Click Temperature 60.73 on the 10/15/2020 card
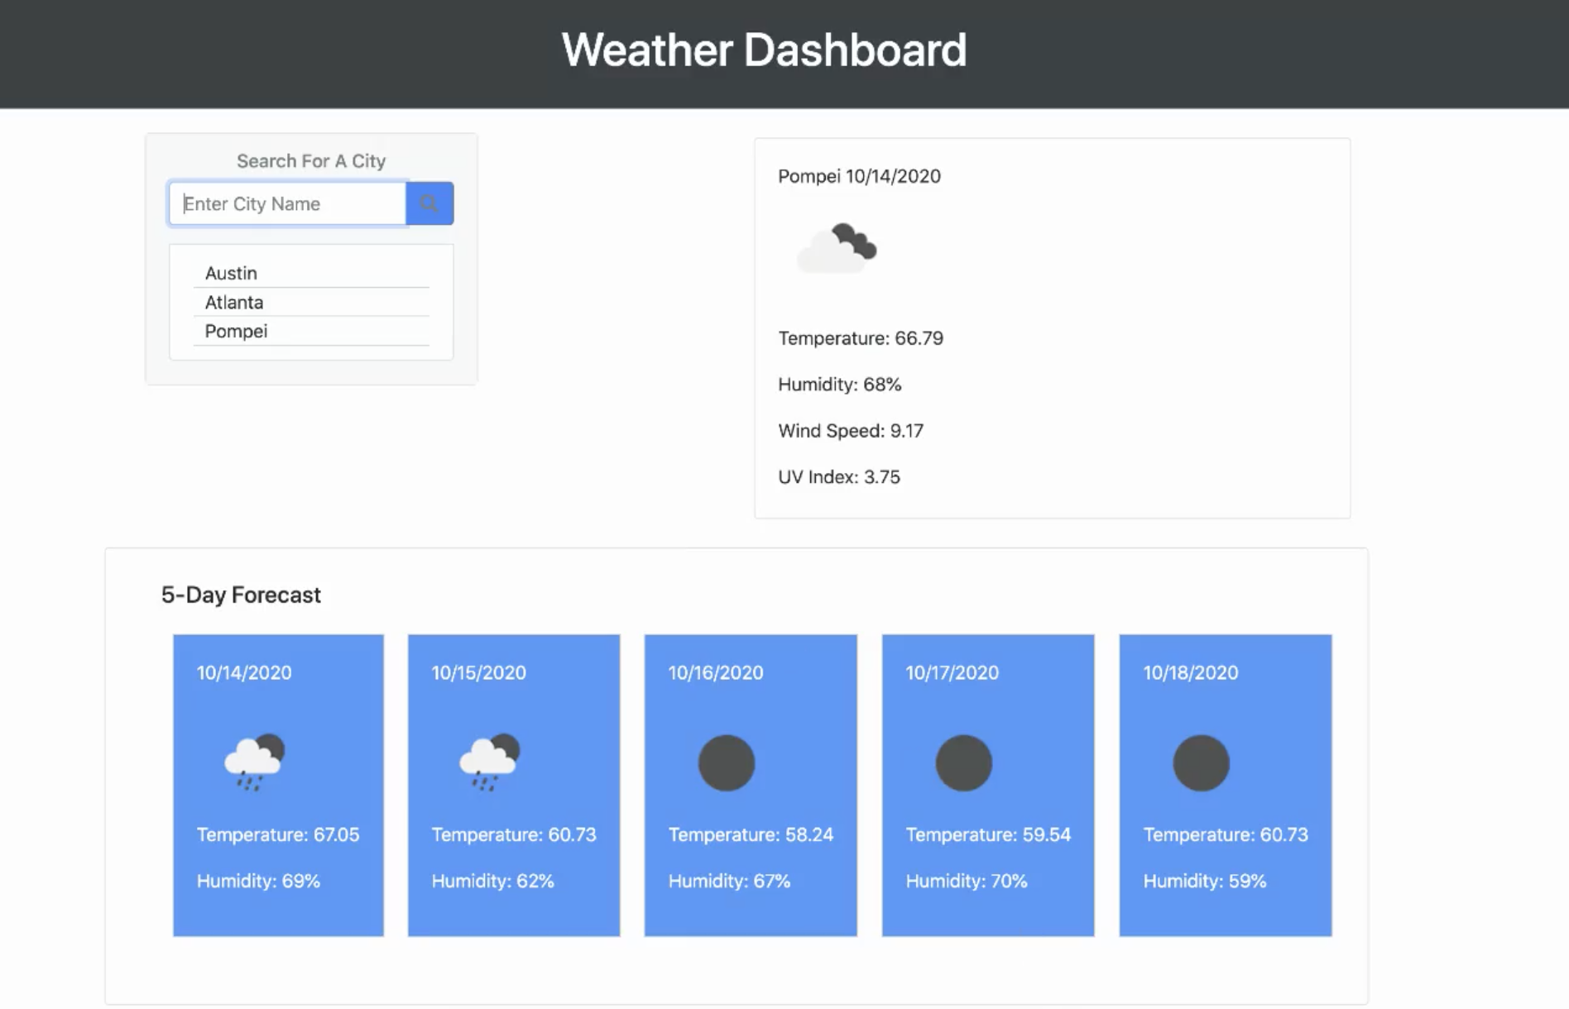This screenshot has height=1009, width=1569. (x=513, y=834)
